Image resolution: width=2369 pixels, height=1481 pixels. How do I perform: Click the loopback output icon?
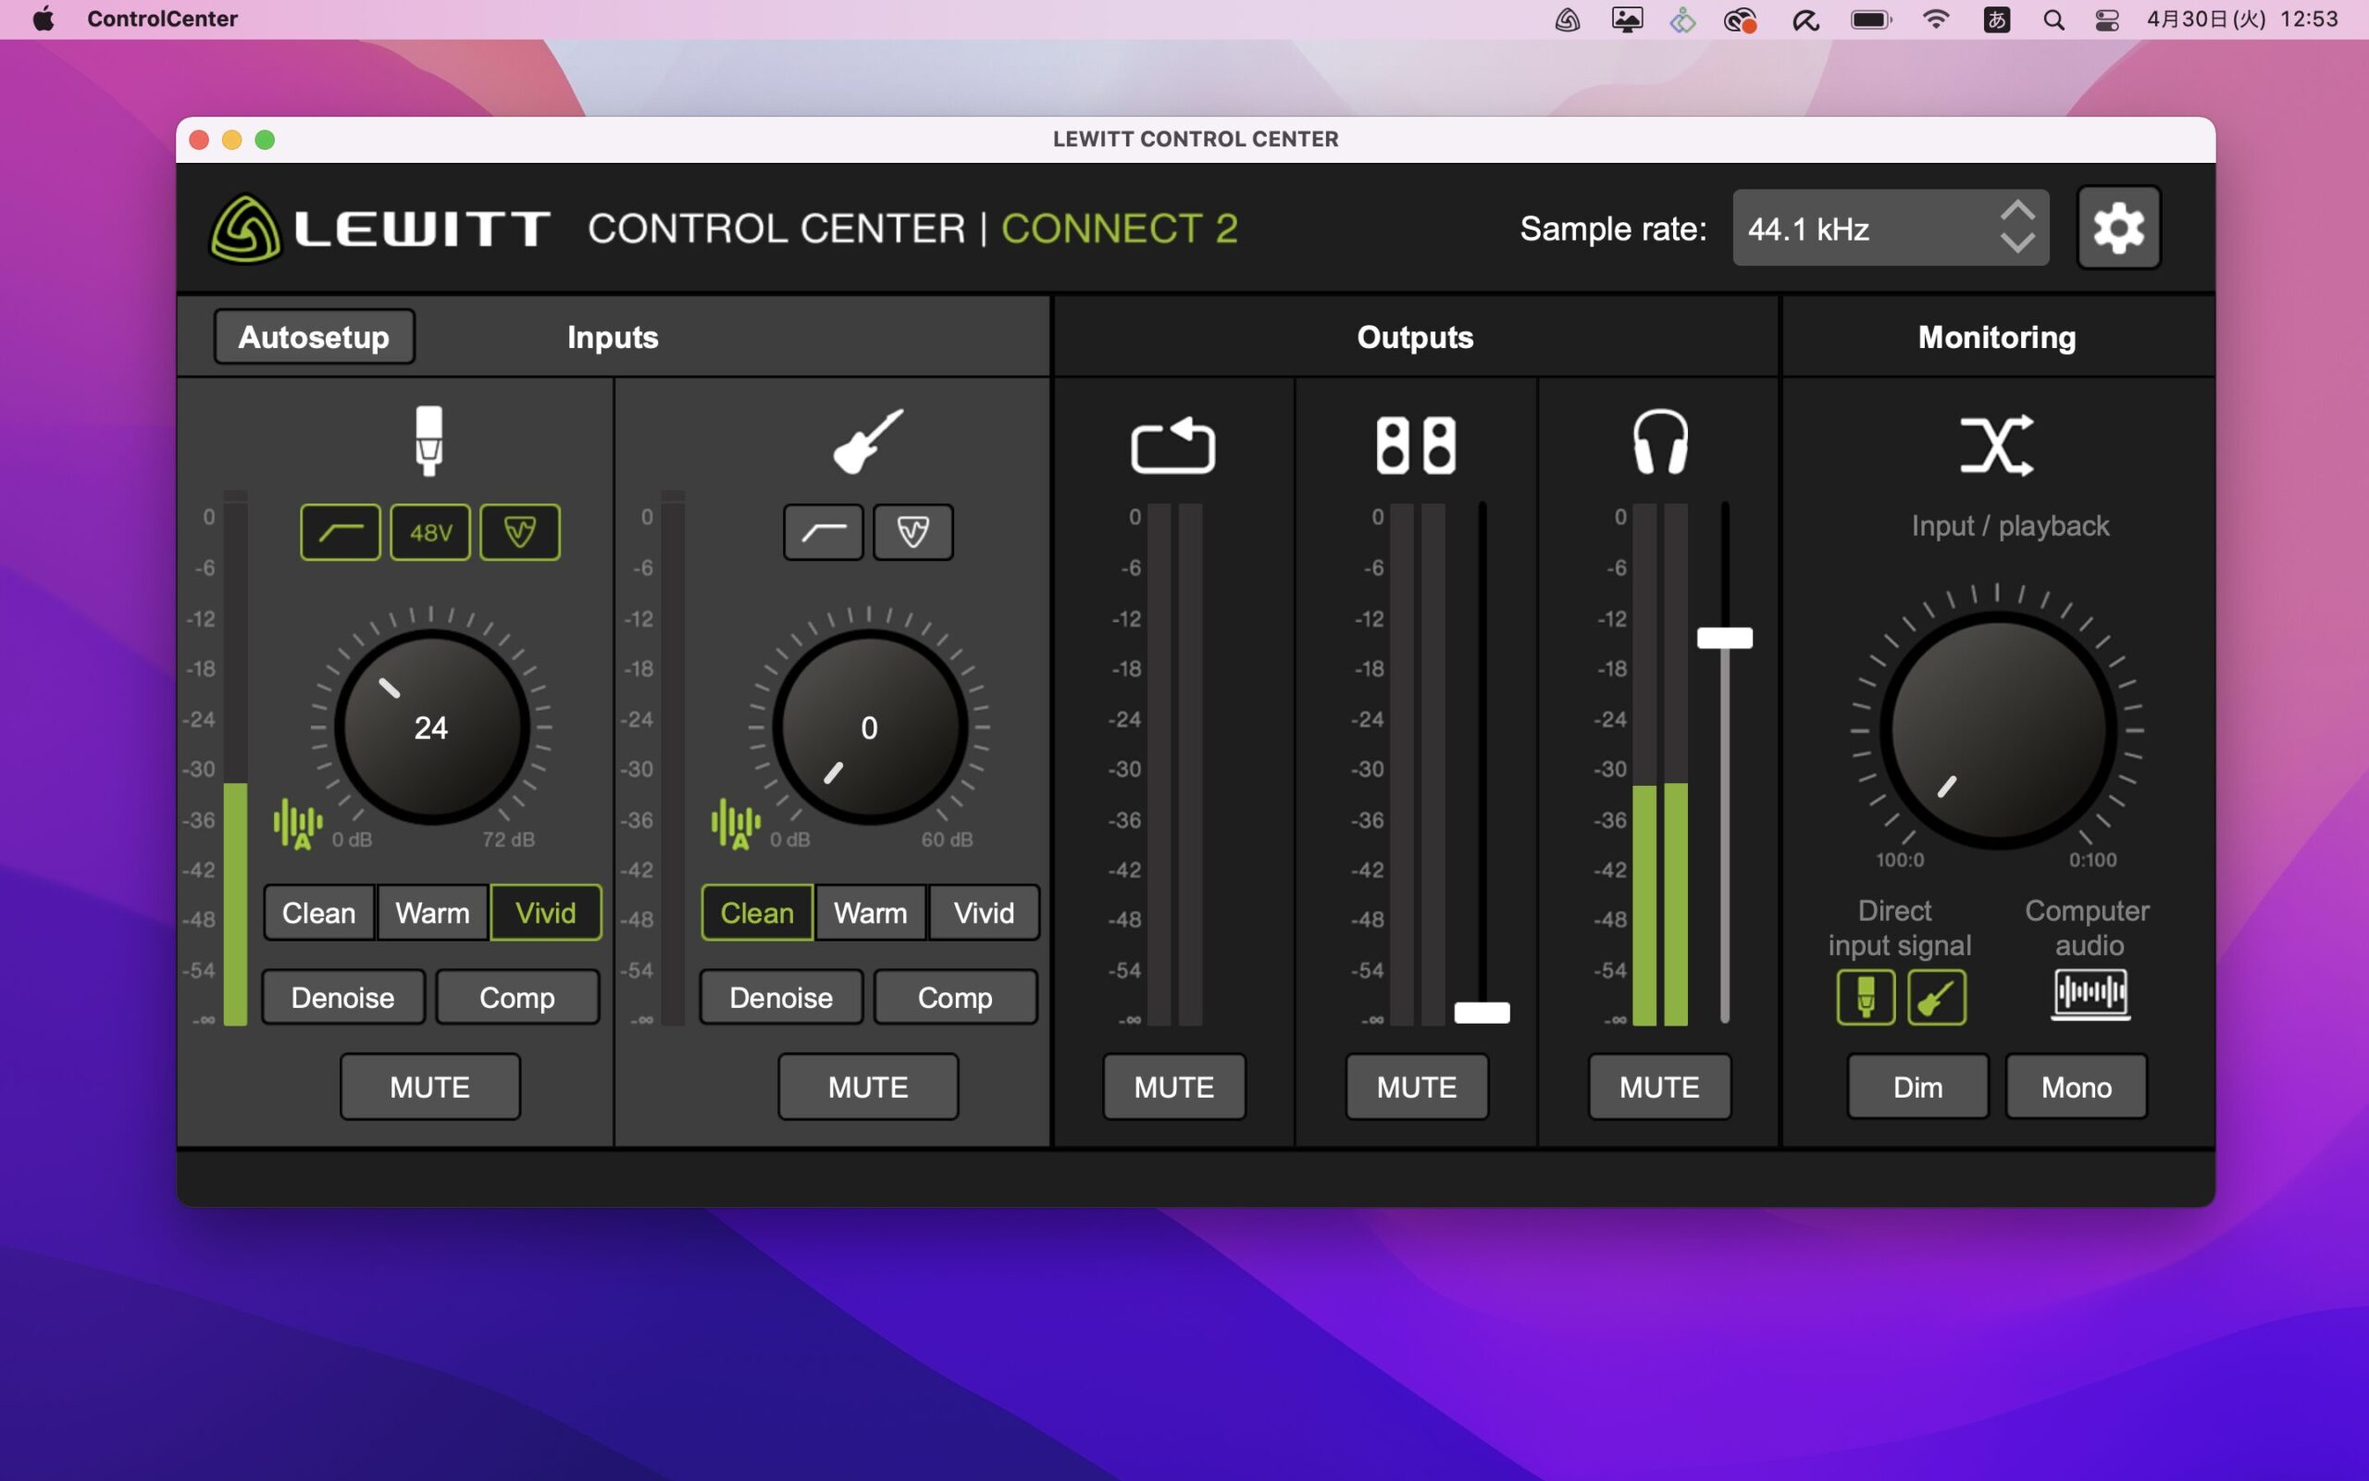pyautogui.click(x=1172, y=444)
